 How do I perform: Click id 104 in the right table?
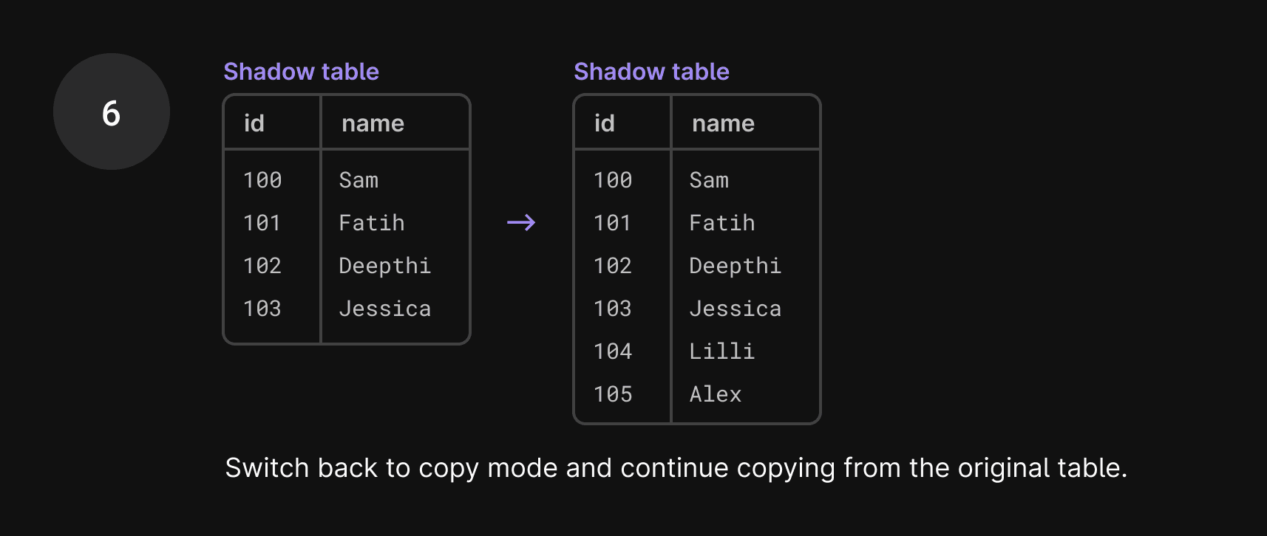point(613,351)
